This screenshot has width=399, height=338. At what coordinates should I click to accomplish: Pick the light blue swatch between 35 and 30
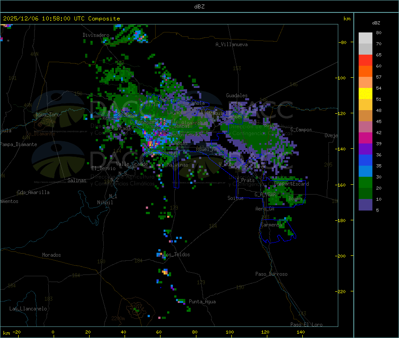point(365,171)
